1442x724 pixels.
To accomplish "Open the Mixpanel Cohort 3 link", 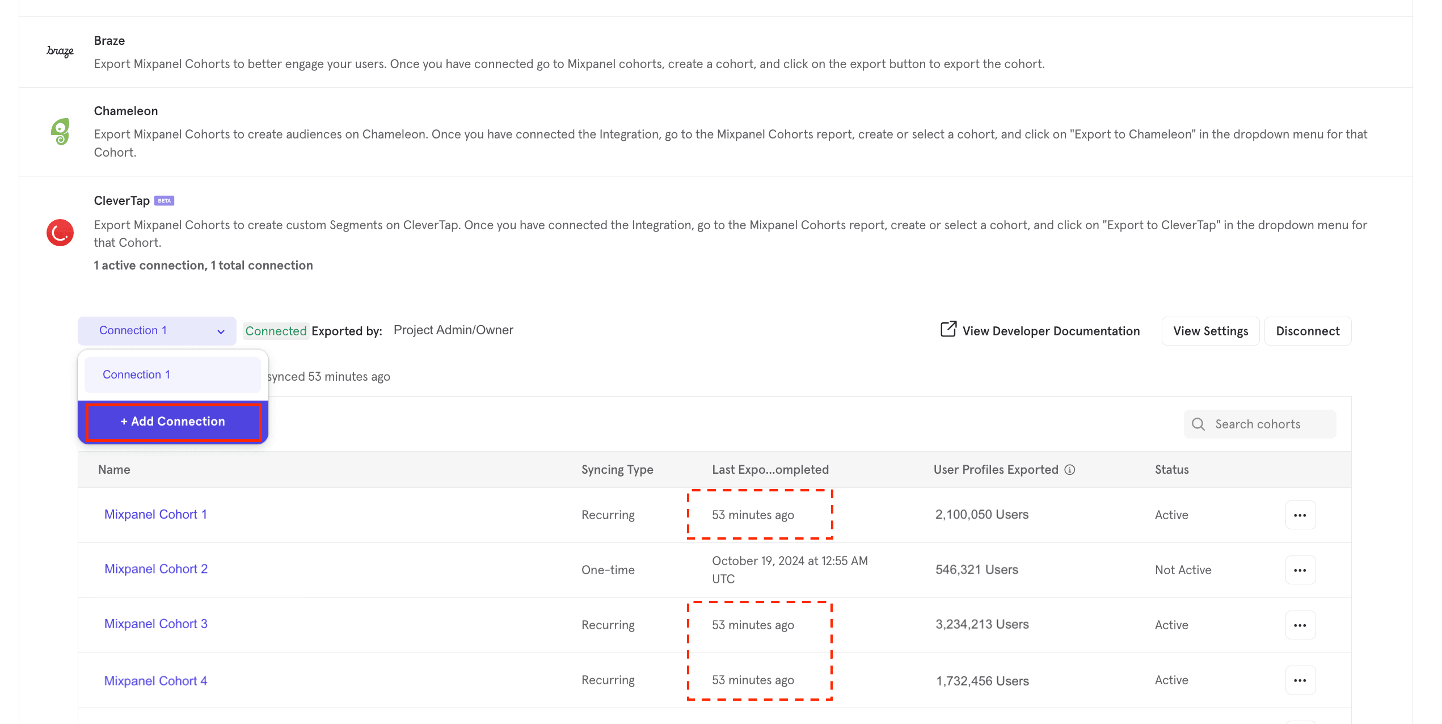I will (156, 624).
